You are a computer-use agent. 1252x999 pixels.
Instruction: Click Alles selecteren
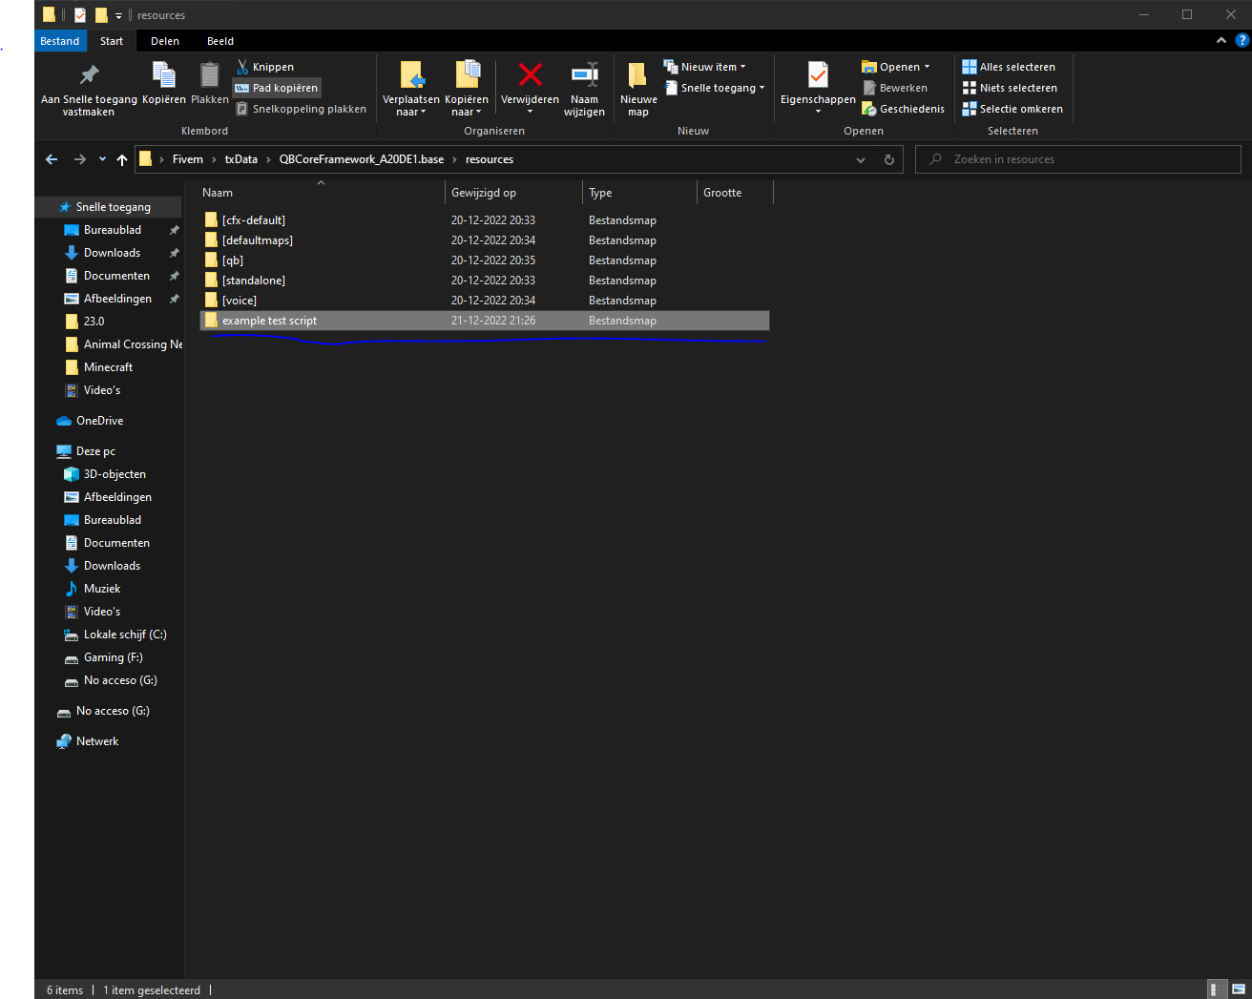click(x=1009, y=67)
